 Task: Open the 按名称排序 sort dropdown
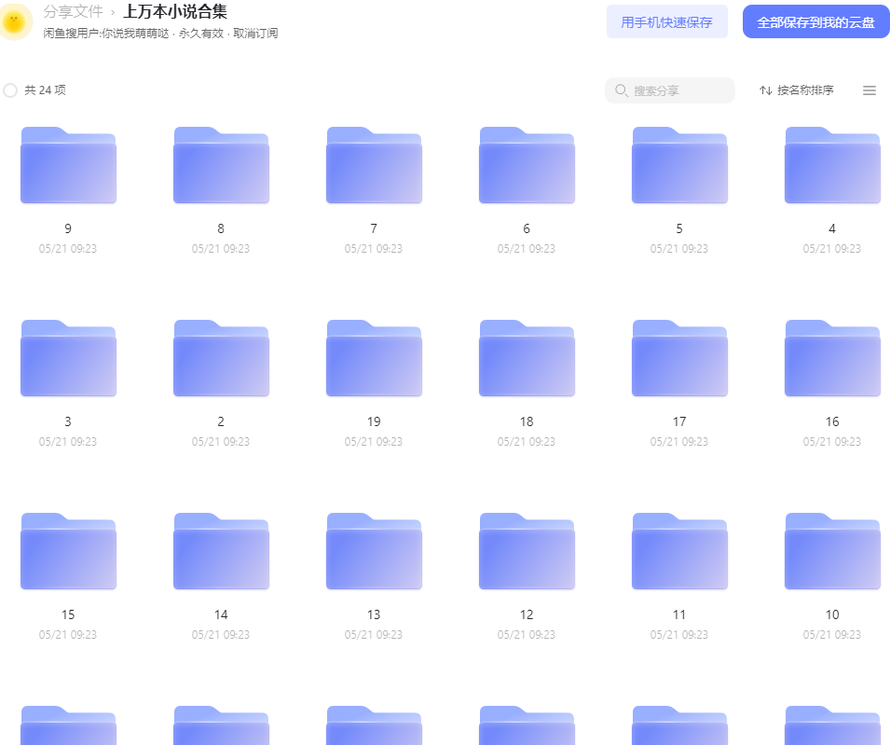point(797,90)
